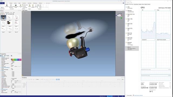Image resolution: width=173 pixels, height=97 pixels.
Task: Adjust the Number of passes slider
Action: (x=17, y=92)
